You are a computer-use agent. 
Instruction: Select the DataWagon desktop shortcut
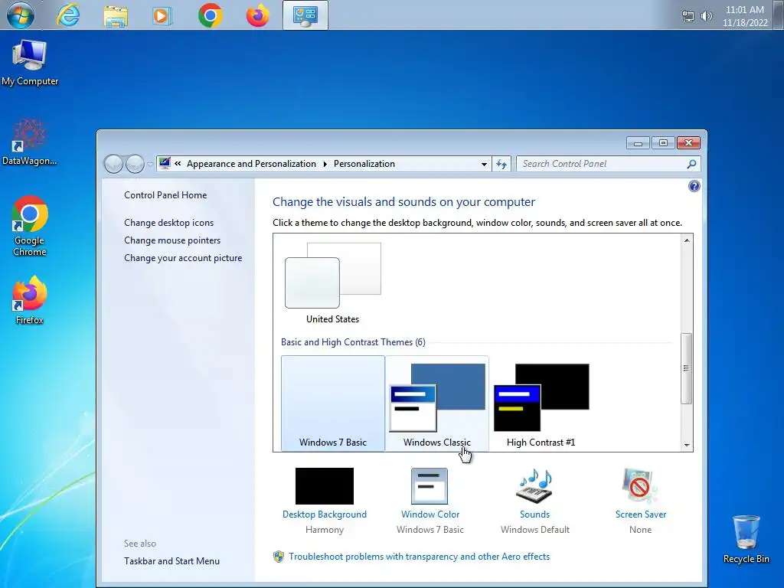point(30,142)
